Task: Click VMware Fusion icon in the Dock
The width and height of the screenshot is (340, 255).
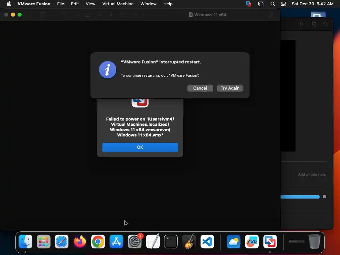Action: click(x=270, y=241)
